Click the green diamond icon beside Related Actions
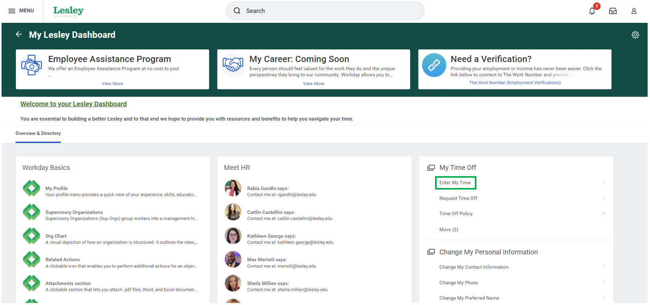 point(32,260)
